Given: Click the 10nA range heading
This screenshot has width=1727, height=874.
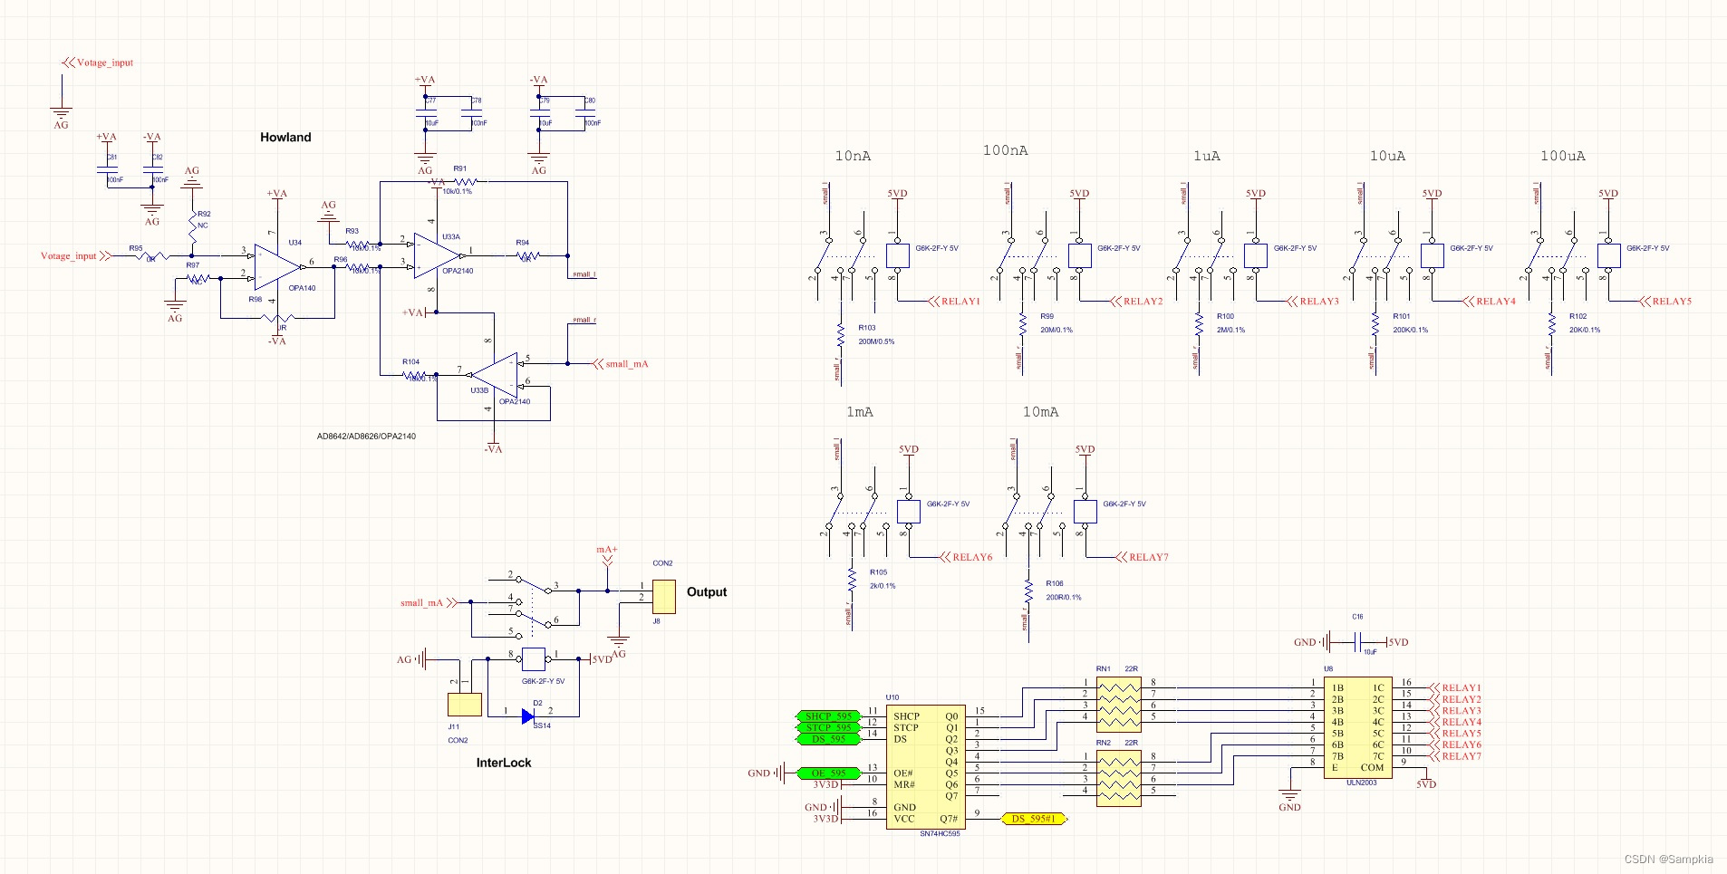Looking at the screenshot, I should [x=853, y=156].
